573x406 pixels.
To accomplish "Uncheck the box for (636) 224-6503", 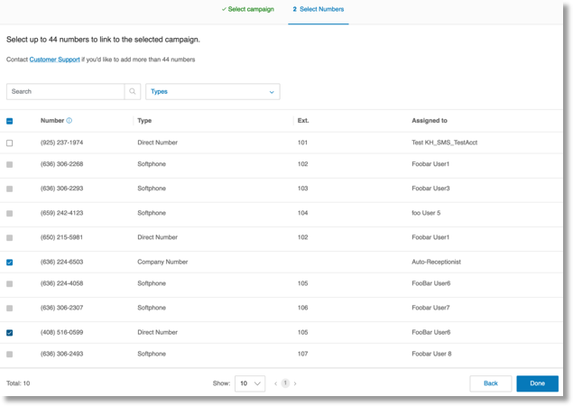I will [x=10, y=262].
